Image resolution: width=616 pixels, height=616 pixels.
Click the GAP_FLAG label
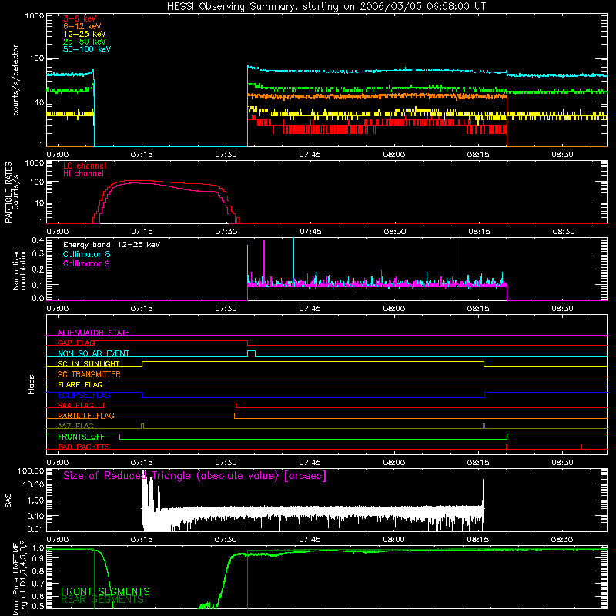pyautogui.click(x=76, y=343)
